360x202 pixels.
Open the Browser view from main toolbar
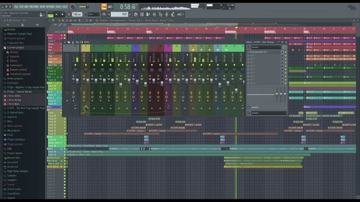161,14
